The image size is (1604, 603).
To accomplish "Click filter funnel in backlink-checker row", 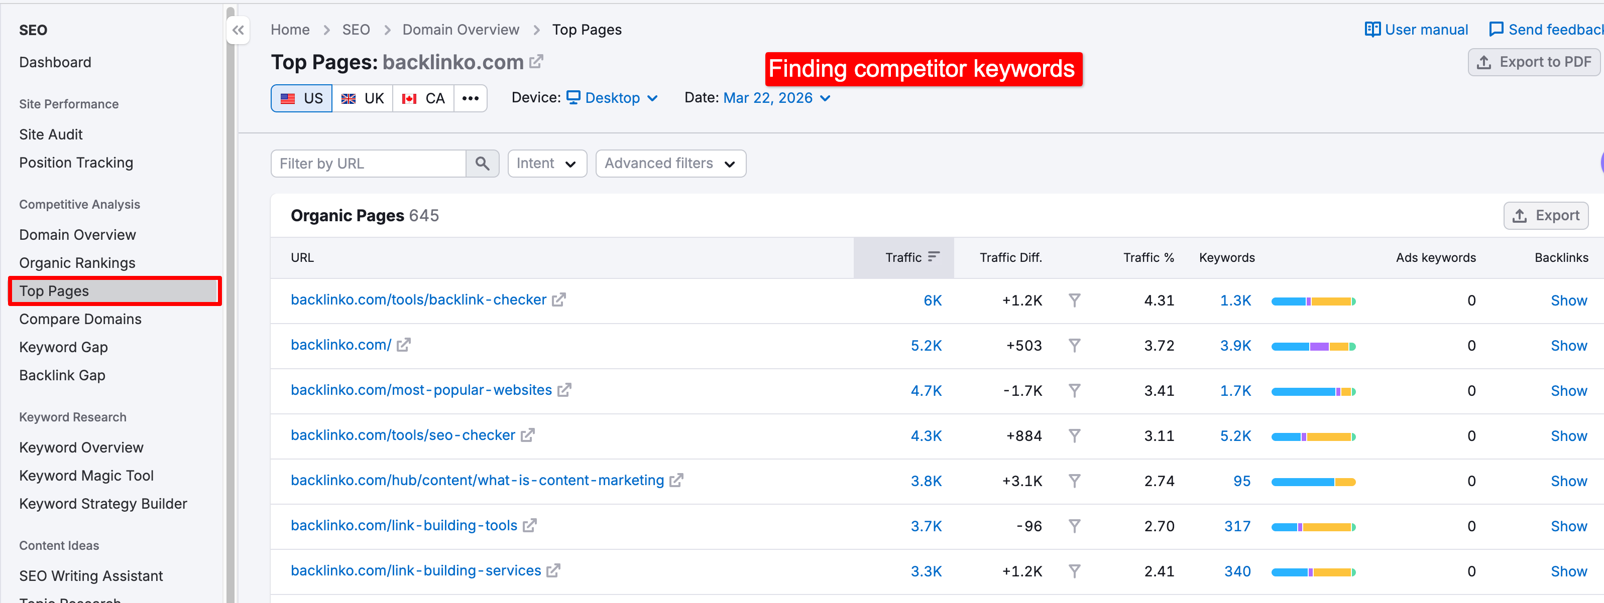I will pos(1074,300).
